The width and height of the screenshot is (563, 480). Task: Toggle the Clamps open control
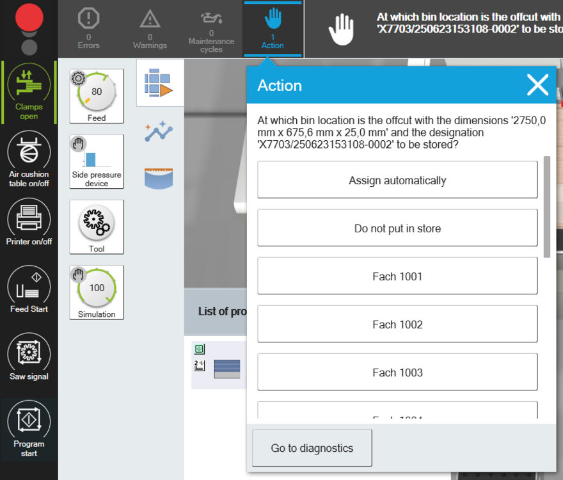tap(29, 92)
